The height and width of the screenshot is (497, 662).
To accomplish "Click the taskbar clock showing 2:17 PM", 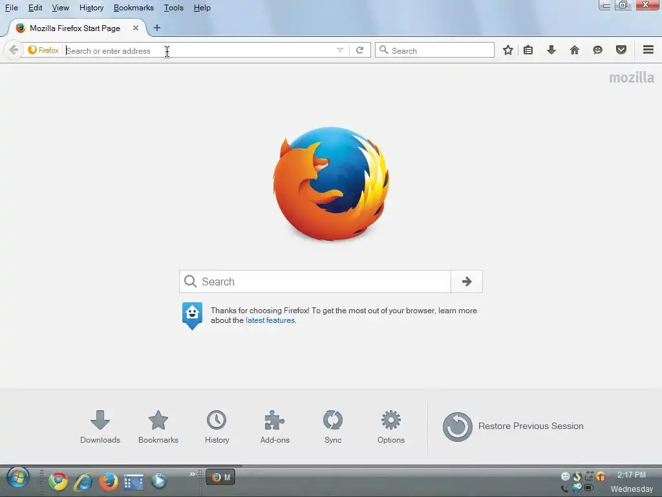I will (x=631, y=475).
